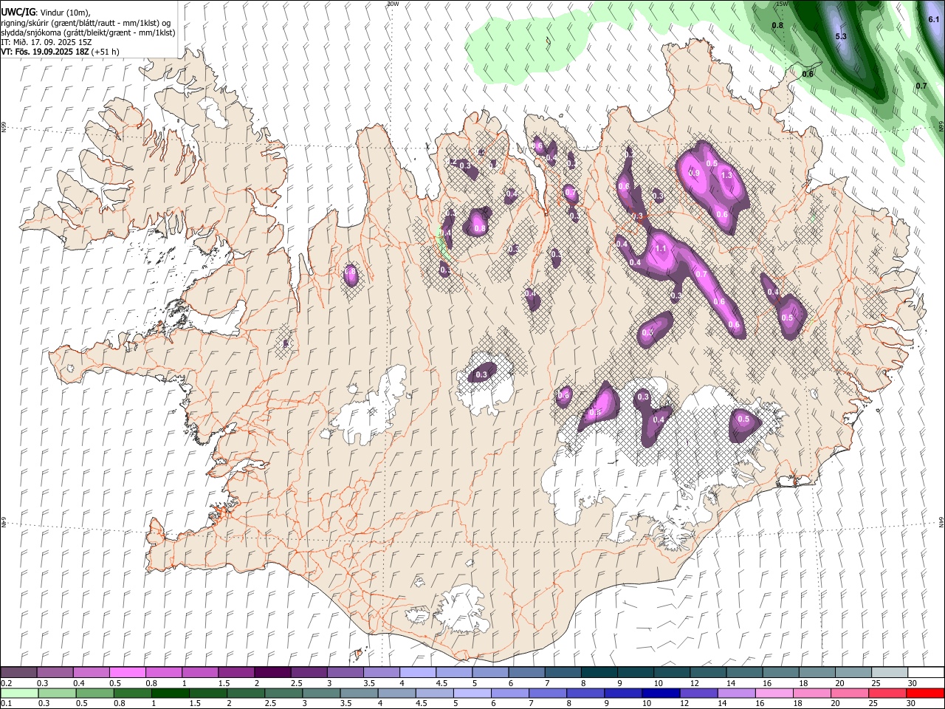Click the 'rigning/skúrir (grænt/blátt/rautt' legend description line
This screenshot has width=945, height=709.
coord(86,23)
